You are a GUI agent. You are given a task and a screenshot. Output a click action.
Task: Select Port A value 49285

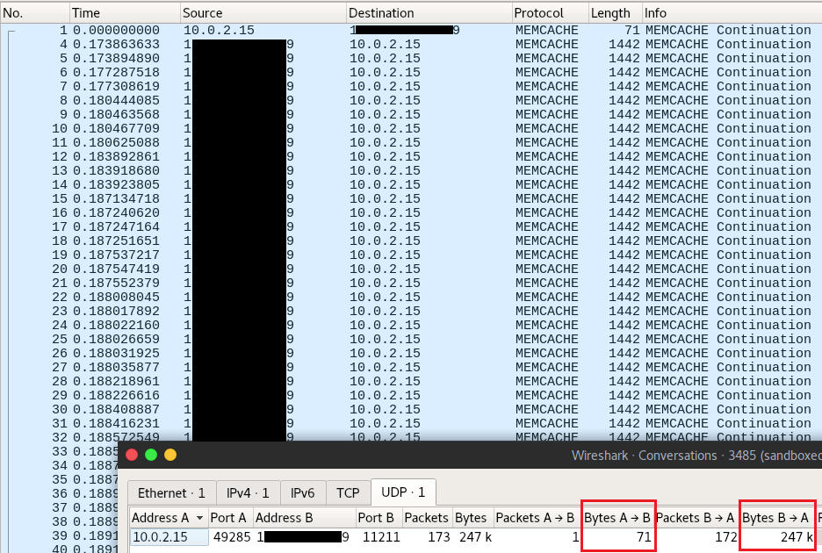pyautogui.click(x=232, y=537)
